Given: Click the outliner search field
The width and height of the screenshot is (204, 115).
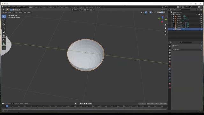Looking at the screenshot, I should click(x=185, y=10).
